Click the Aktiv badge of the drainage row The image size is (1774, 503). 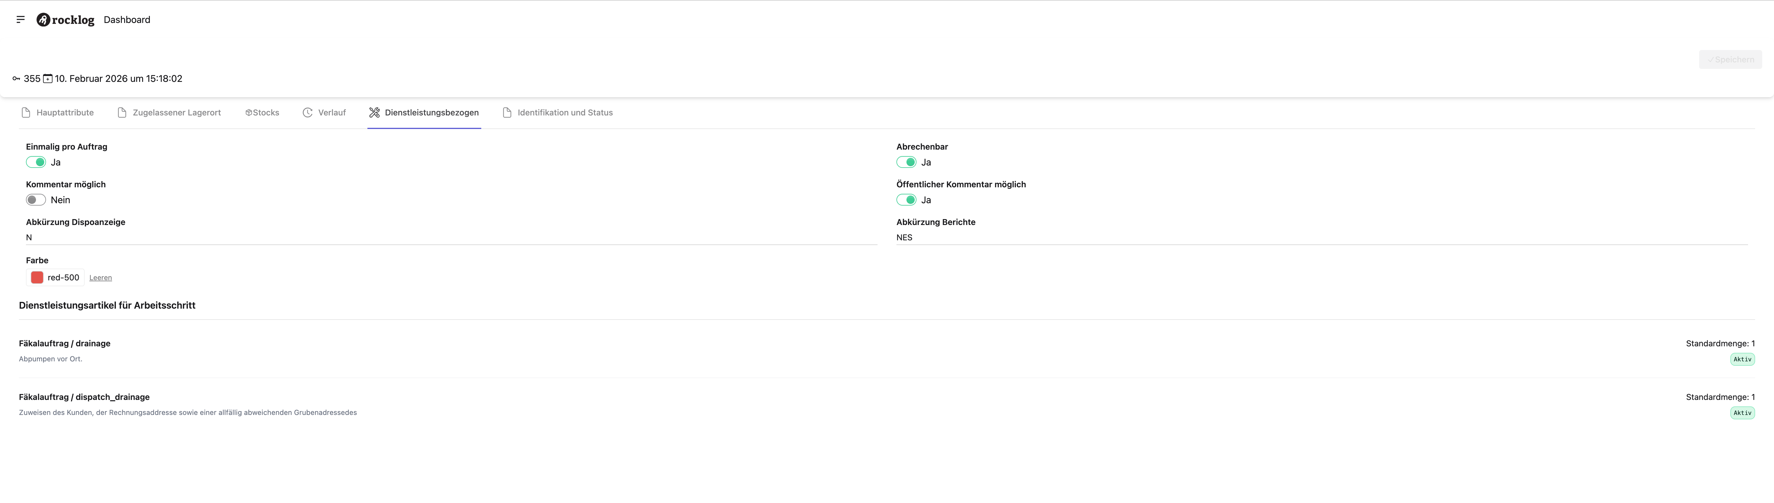[1742, 359]
